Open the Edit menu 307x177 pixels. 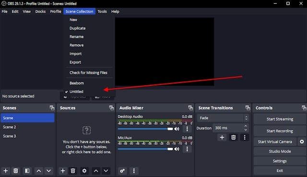pos(15,12)
